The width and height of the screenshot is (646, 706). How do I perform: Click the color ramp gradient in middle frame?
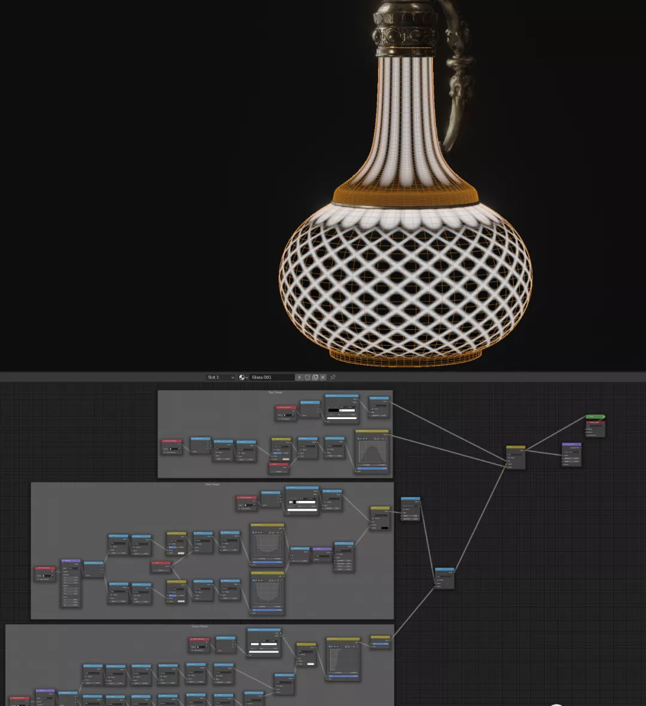click(x=302, y=502)
